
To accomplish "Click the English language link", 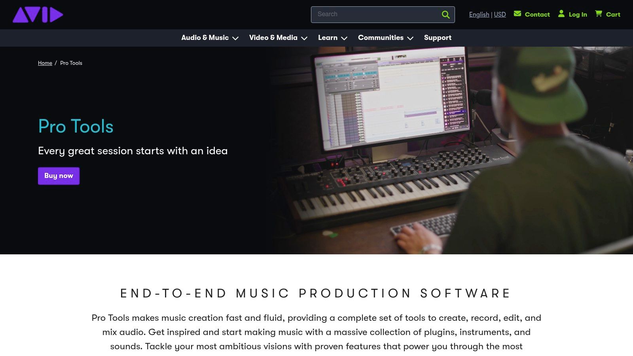I will [x=479, y=14].
